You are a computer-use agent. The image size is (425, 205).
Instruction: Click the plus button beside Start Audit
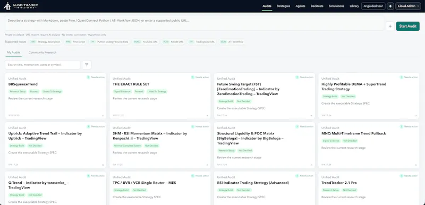click(x=390, y=26)
